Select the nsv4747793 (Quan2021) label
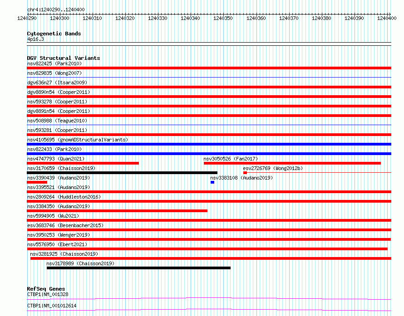 click(x=56, y=159)
